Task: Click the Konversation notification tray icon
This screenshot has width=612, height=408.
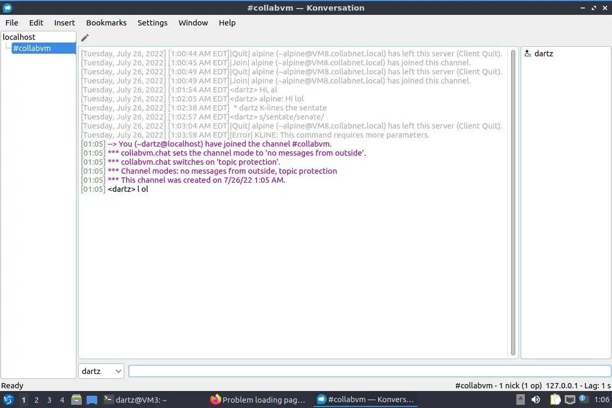Action: click(x=583, y=399)
